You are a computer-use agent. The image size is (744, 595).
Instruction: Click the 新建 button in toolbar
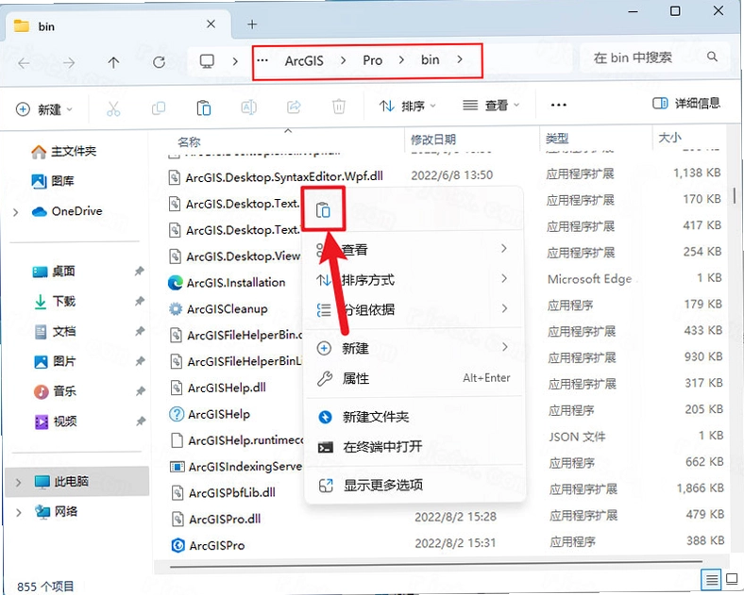(44, 110)
